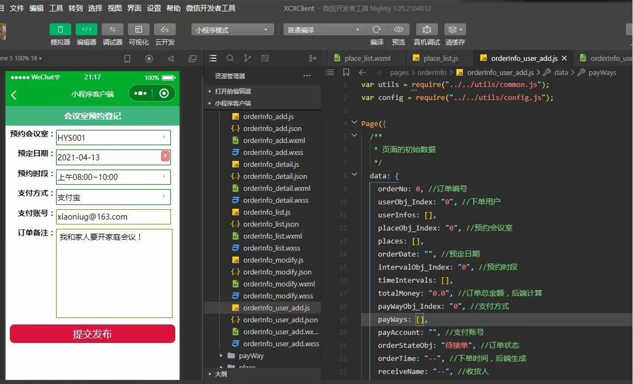Image resolution: width=633 pixels, height=384 pixels.
Task: Open the Clear Cache (清缓存) menu
Action: [455, 29]
